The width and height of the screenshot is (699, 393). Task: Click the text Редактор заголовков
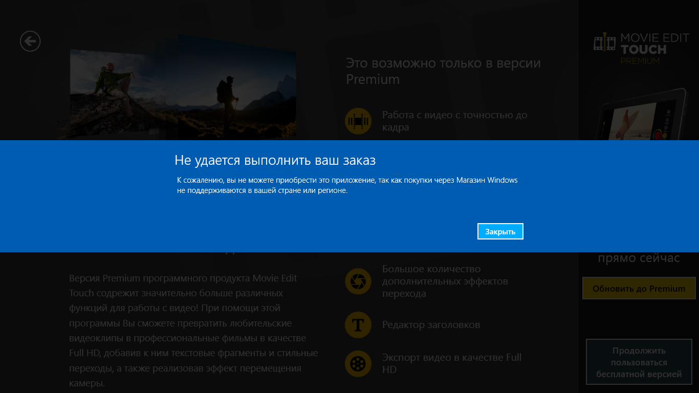(431, 325)
